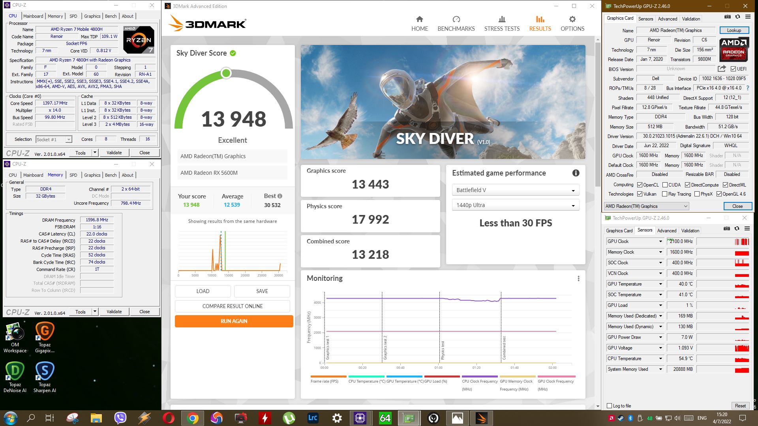Open the Monitoring three-dot menu

point(578,278)
